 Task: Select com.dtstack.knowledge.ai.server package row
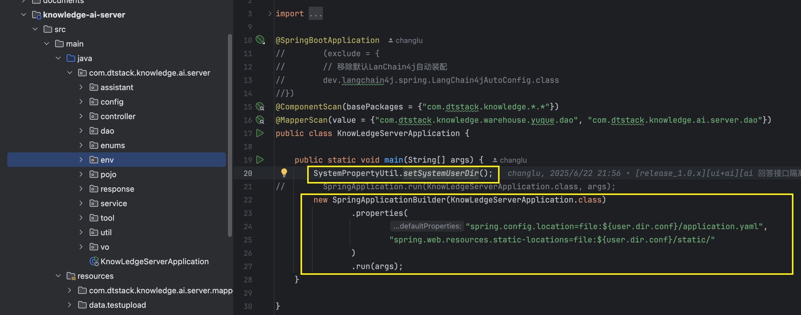tap(117, 73)
